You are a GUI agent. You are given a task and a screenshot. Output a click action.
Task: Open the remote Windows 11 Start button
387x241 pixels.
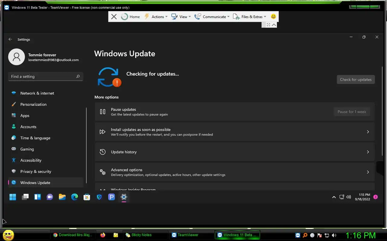point(13,197)
